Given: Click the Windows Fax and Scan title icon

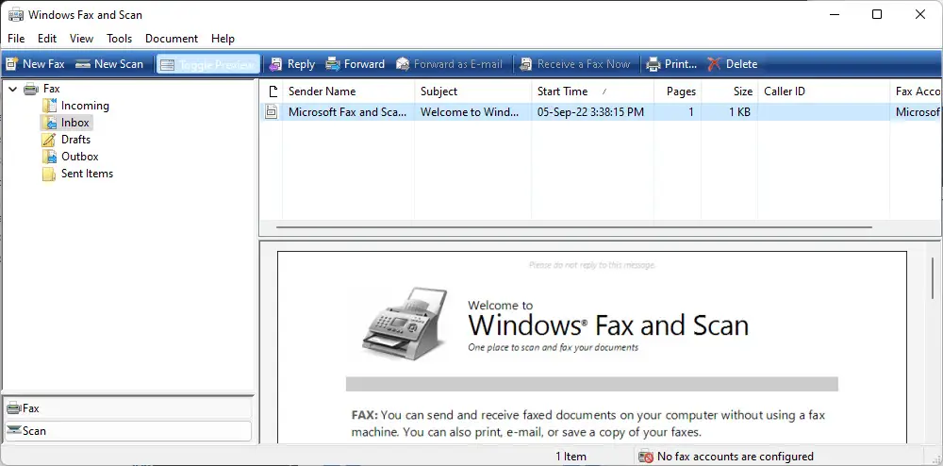Looking at the screenshot, I should pos(16,14).
